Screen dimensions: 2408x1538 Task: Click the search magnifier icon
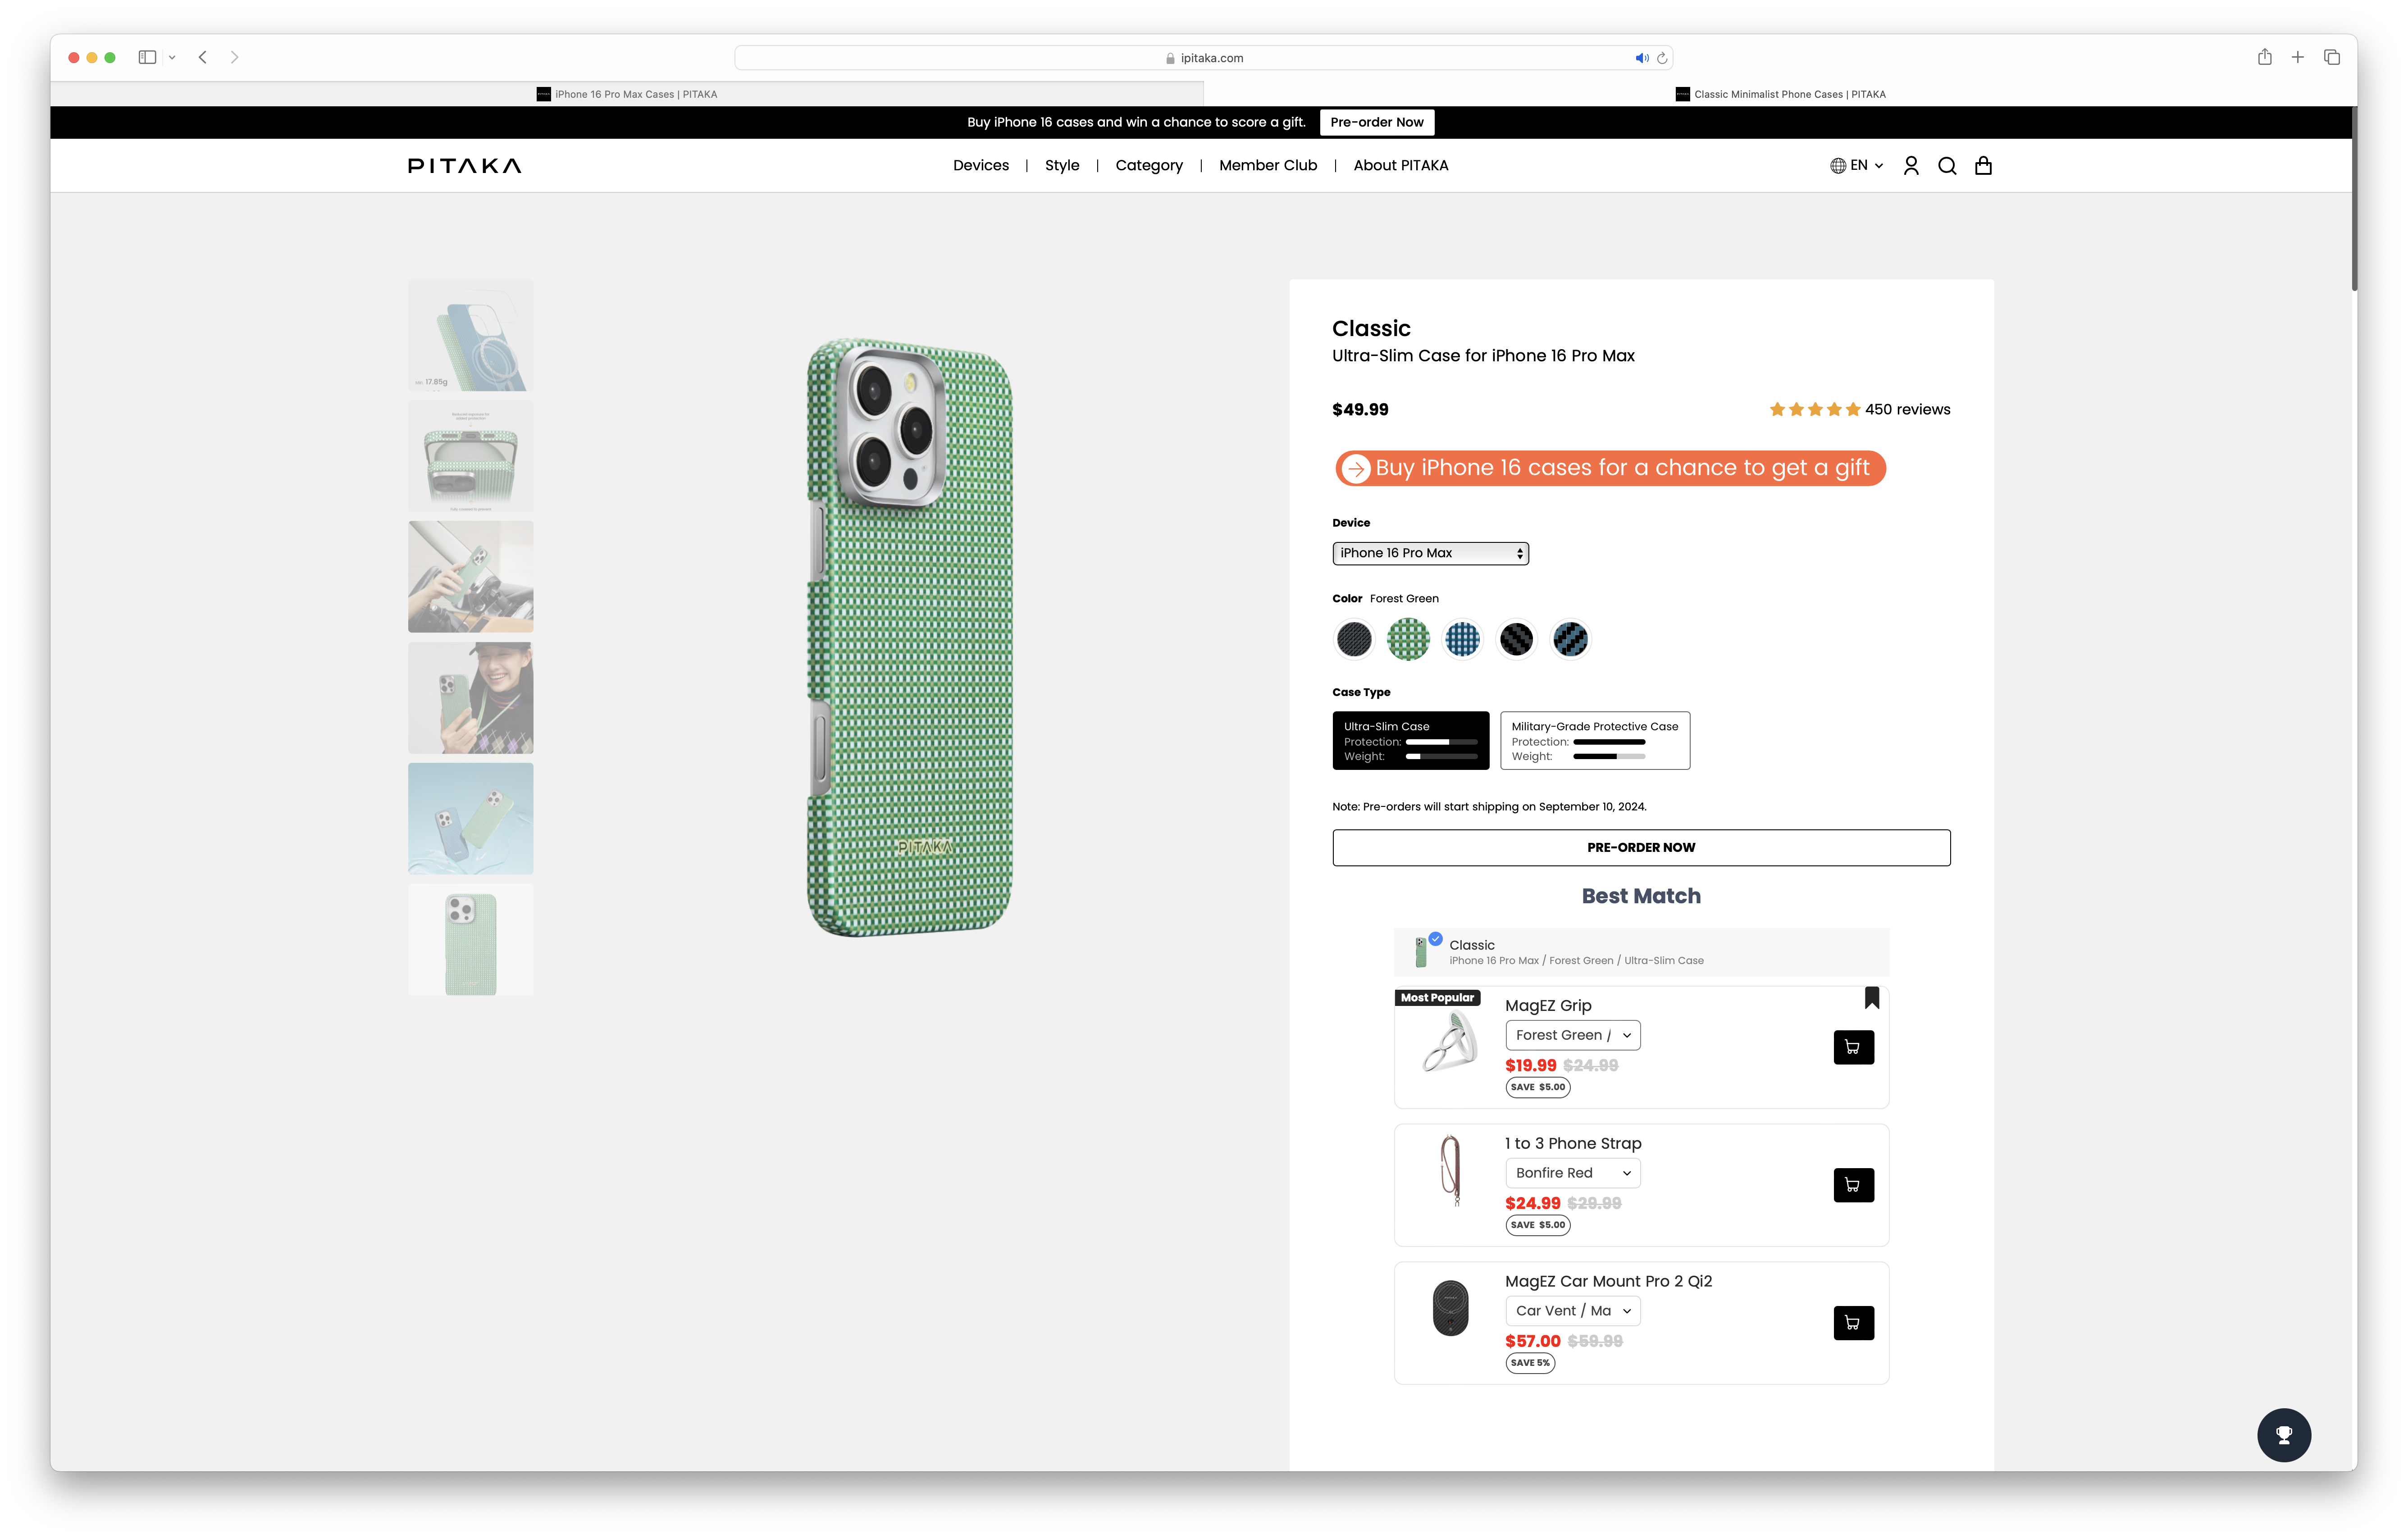pos(1947,166)
